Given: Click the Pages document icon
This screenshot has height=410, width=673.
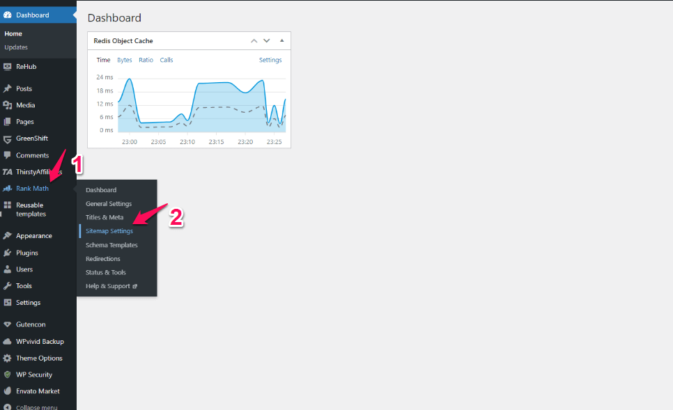Looking at the screenshot, I should pos(7,122).
